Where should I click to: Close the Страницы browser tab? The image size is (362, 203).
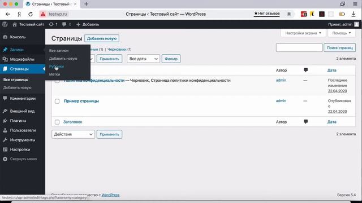point(75,4)
